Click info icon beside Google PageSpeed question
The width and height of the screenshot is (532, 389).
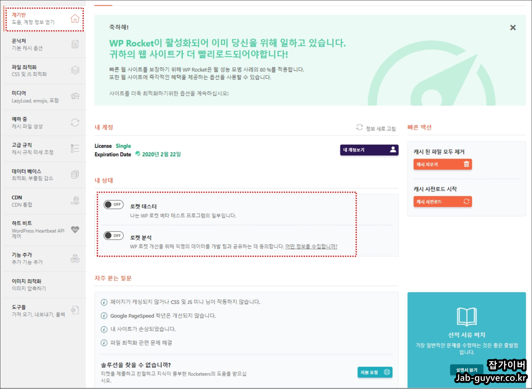[104, 316]
